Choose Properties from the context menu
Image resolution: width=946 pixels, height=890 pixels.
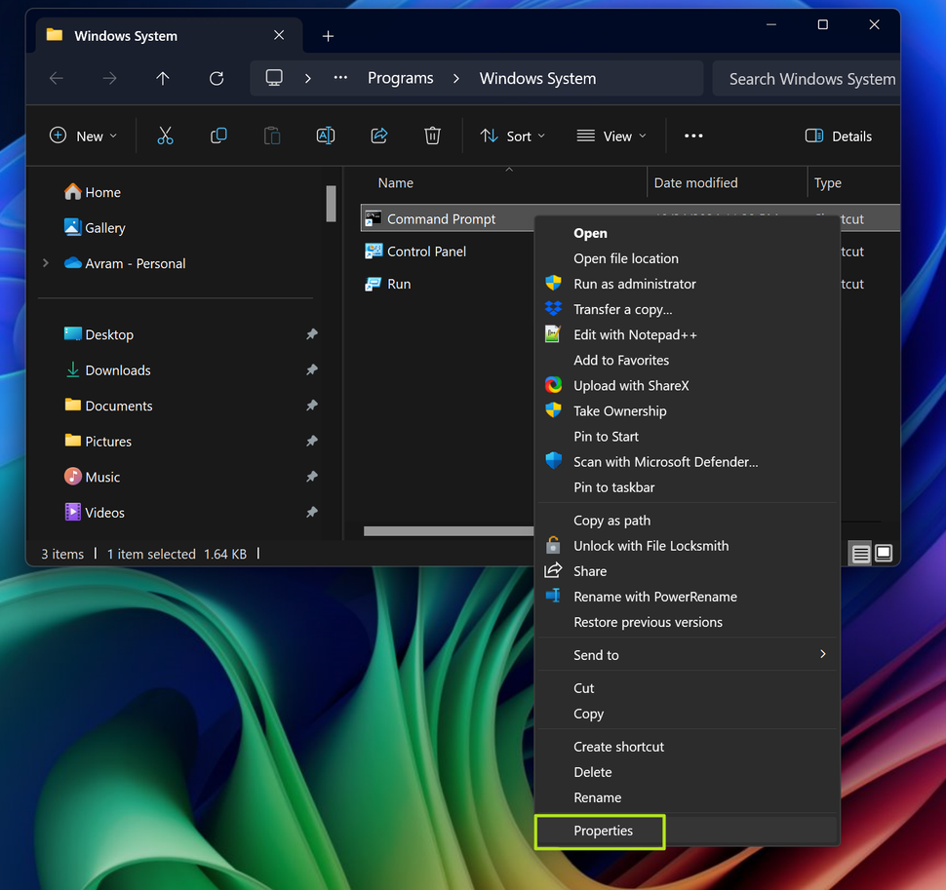click(x=602, y=831)
